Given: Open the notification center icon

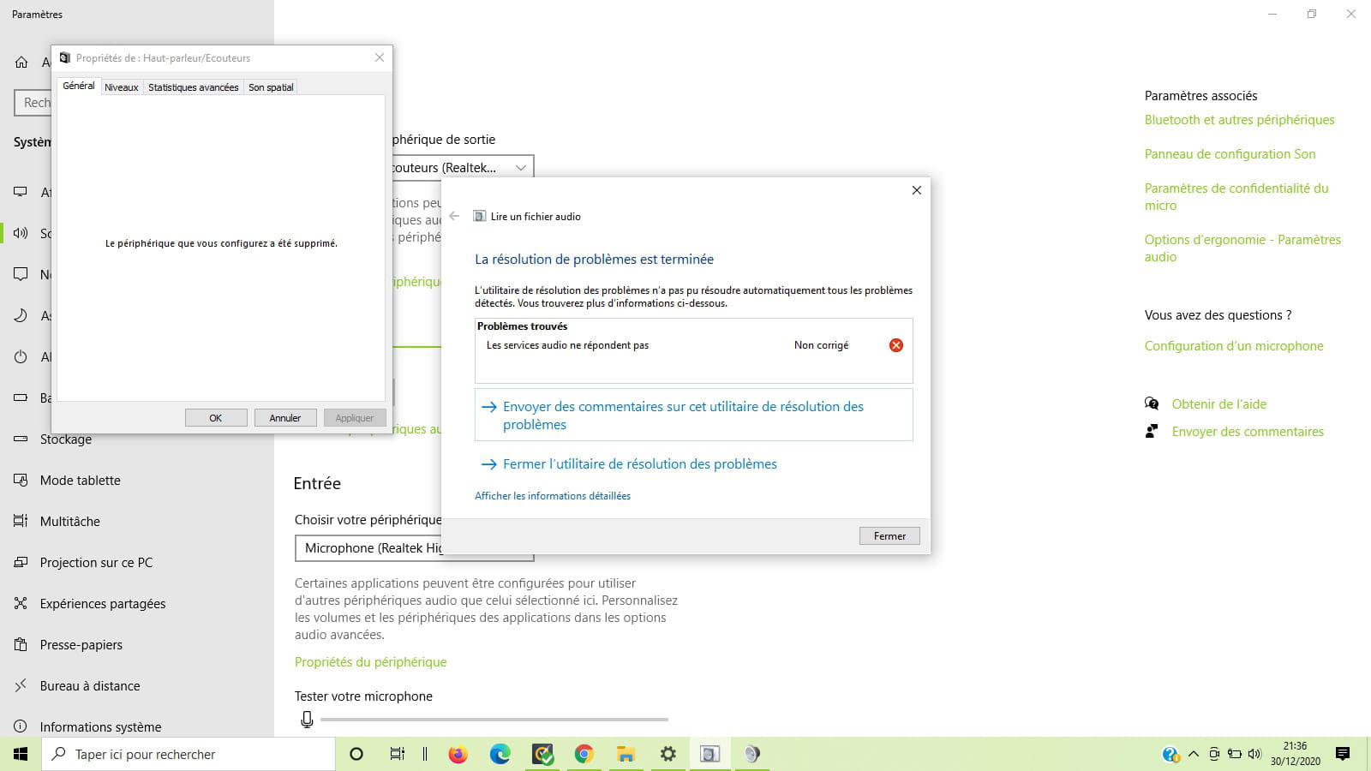Looking at the screenshot, I should click(x=1343, y=754).
